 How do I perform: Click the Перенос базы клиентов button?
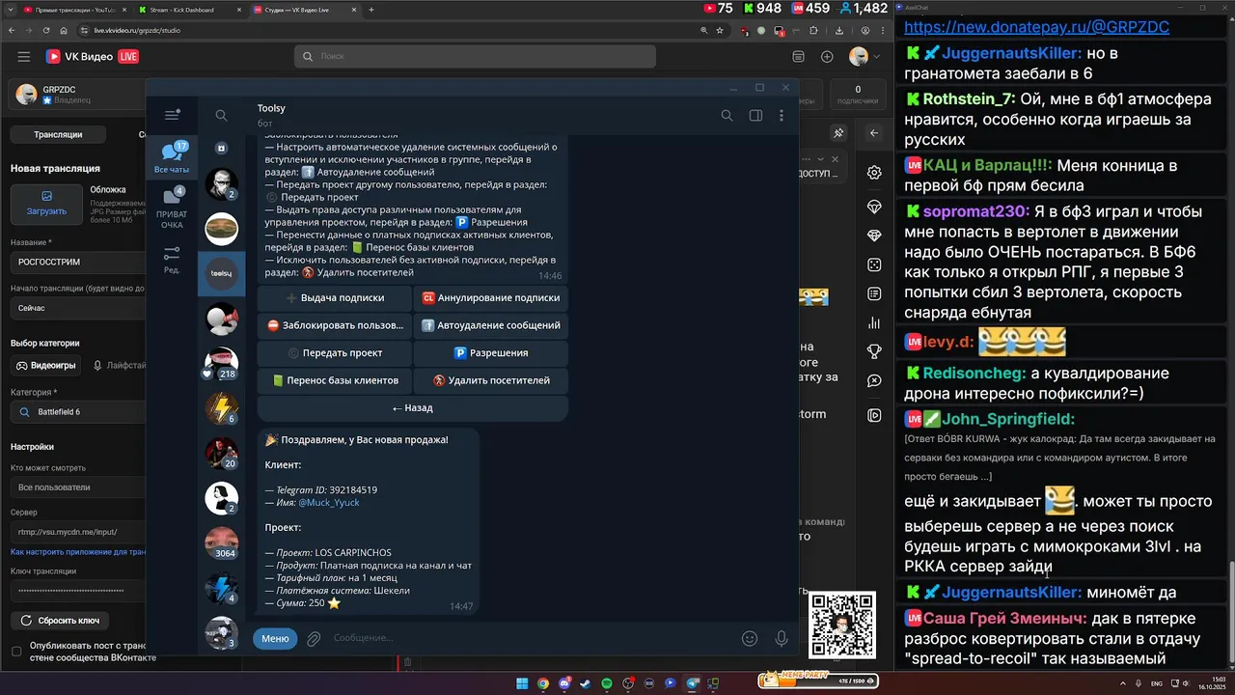click(335, 380)
